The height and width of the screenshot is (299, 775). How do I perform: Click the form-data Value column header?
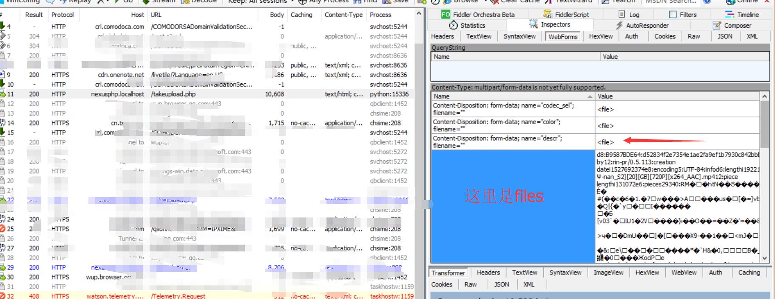point(678,96)
